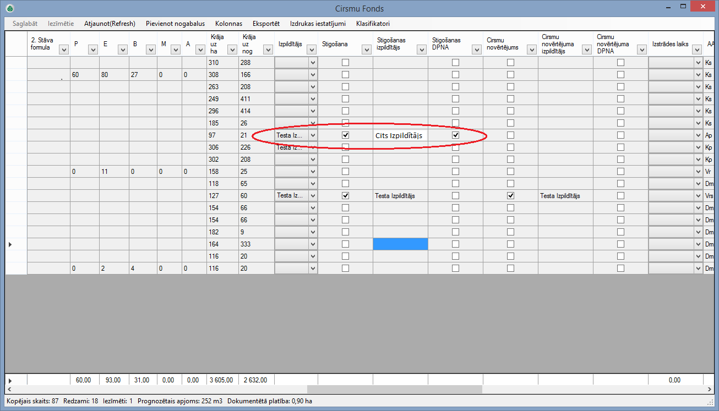Click the horizontal scrollbar thumb at bottom
719x411 pixels.
click(394, 389)
